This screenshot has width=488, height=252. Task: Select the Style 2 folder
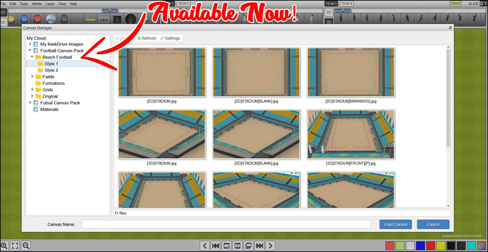tap(51, 70)
